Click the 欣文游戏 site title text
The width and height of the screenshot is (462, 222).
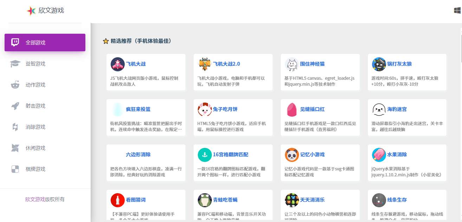[x=51, y=11]
